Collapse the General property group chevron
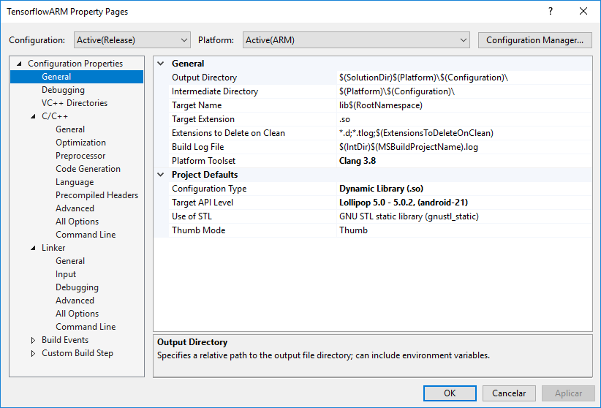Viewport: 601px width, 408px height. [161, 64]
